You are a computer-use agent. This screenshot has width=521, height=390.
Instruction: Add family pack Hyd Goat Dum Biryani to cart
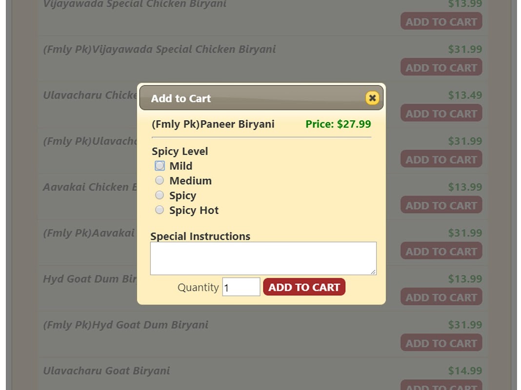click(441, 343)
